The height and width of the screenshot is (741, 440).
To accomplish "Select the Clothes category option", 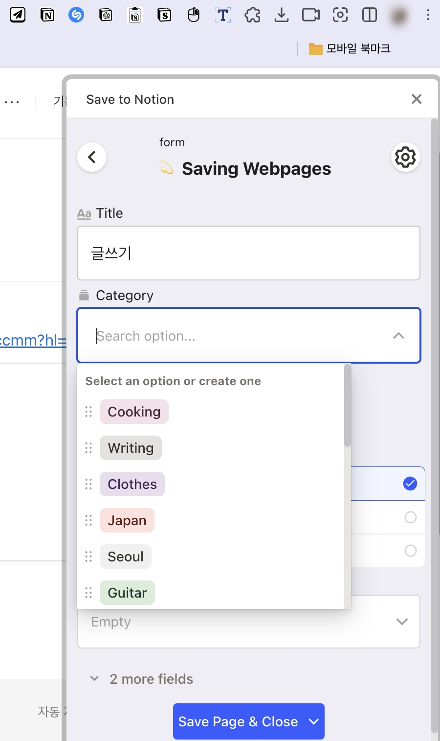I will click(x=132, y=484).
